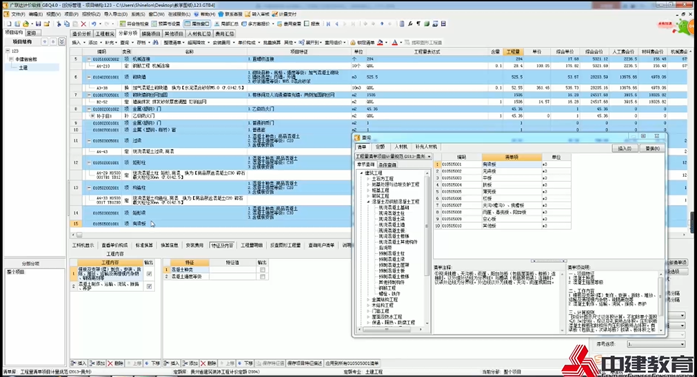Click the Save (floppy disk) toolbar icon
Viewport: 697px width, 377px height.
[38, 23]
